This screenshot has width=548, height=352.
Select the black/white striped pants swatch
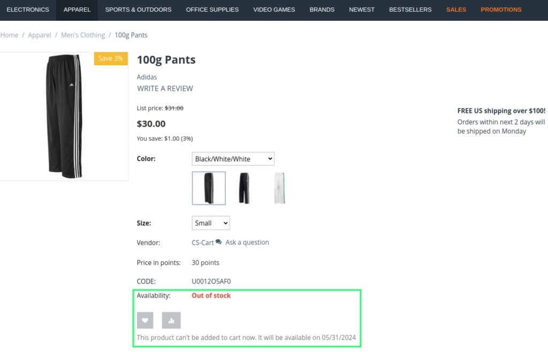209,188
